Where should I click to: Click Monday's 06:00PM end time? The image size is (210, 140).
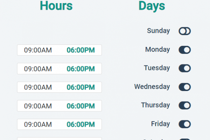(x=80, y=50)
